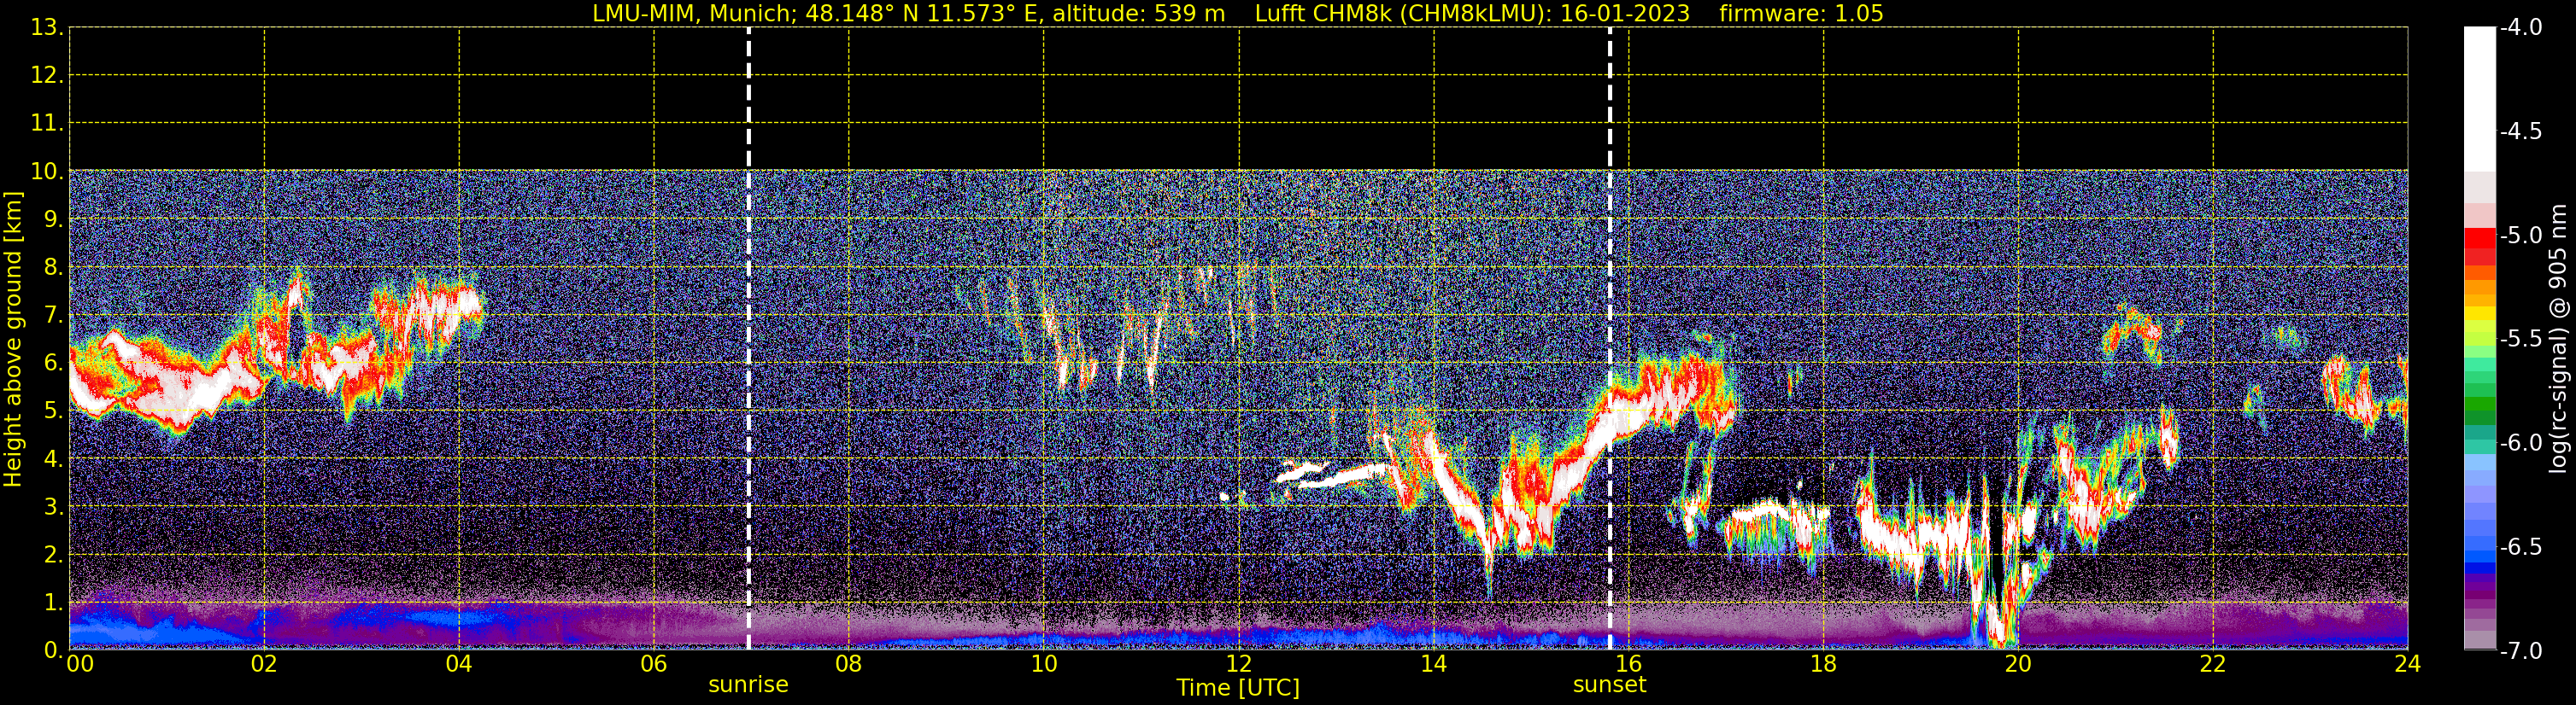Viewport: 2576px width, 705px height.
Task: Click the x-axis tick label '02'
Action: (264, 664)
